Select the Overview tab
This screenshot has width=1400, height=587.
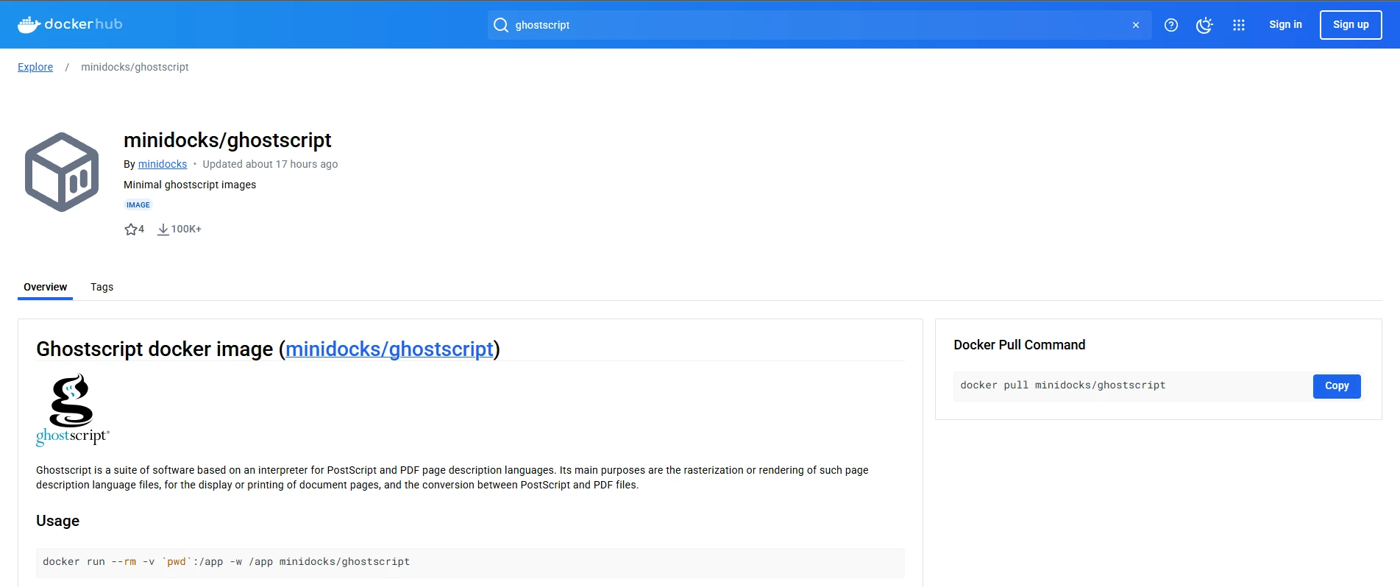click(45, 287)
